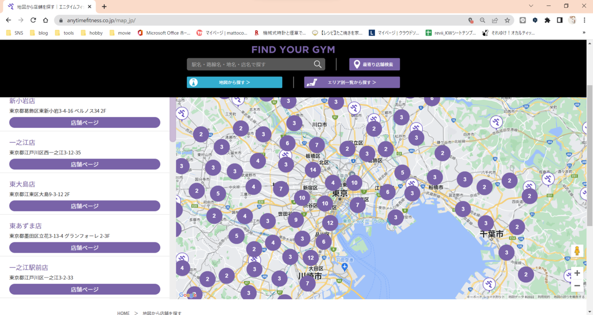This screenshot has width=593, height=315.
Task: Click the store list scrollbar thumb
Action: [172, 119]
